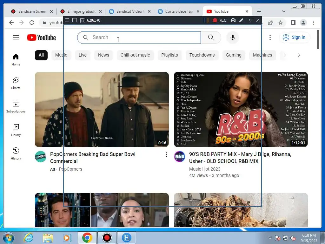325x244 pixels.
Task: Click the search magnifier button
Action: (x=211, y=37)
